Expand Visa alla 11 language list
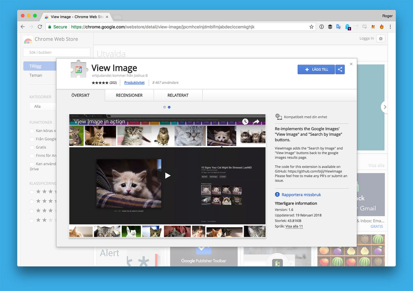The image size is (413, 291). click(x=294, y=226)
